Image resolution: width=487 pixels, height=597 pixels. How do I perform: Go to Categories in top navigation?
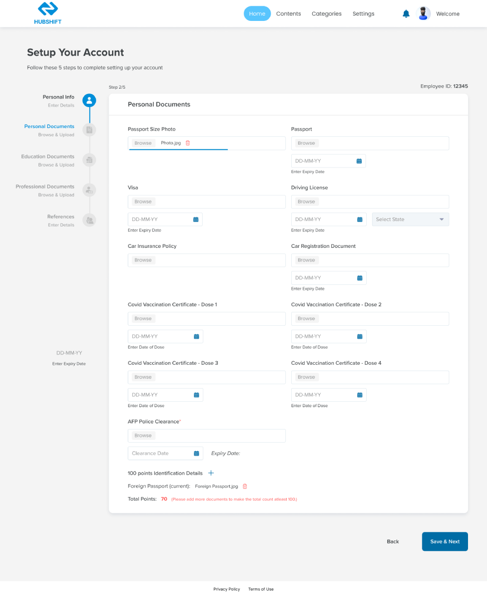(x=326, y=14)
